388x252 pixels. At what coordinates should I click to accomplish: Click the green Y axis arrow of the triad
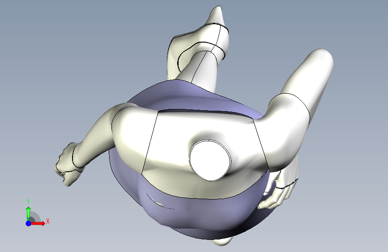point(29,214)
